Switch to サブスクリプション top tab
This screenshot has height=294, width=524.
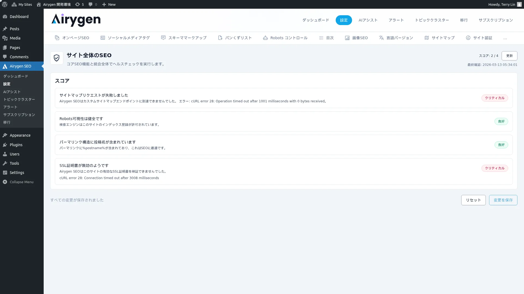[x=496, y=20]
